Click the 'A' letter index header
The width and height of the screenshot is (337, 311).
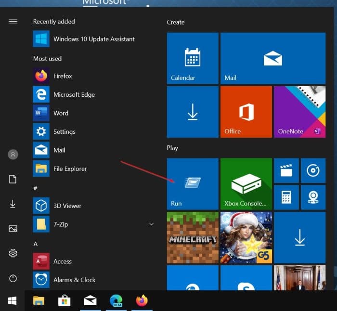tap(36, 244)
